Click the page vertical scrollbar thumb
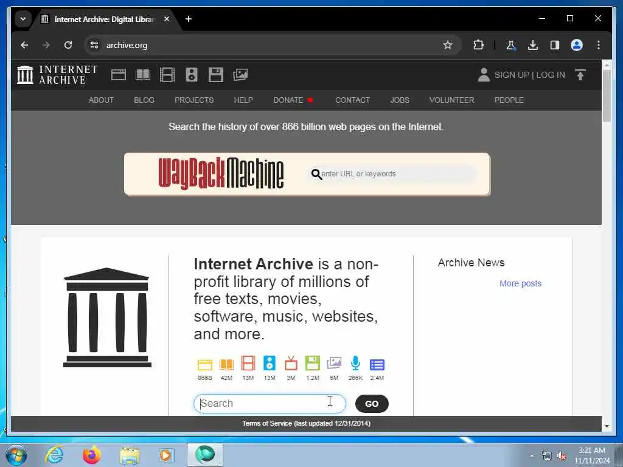This screenshot has height=467, width=623. click(x=607, y=95)
